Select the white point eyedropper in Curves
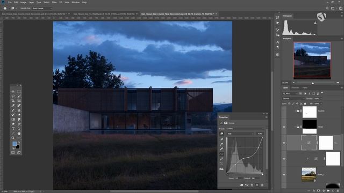 (221, 149)
